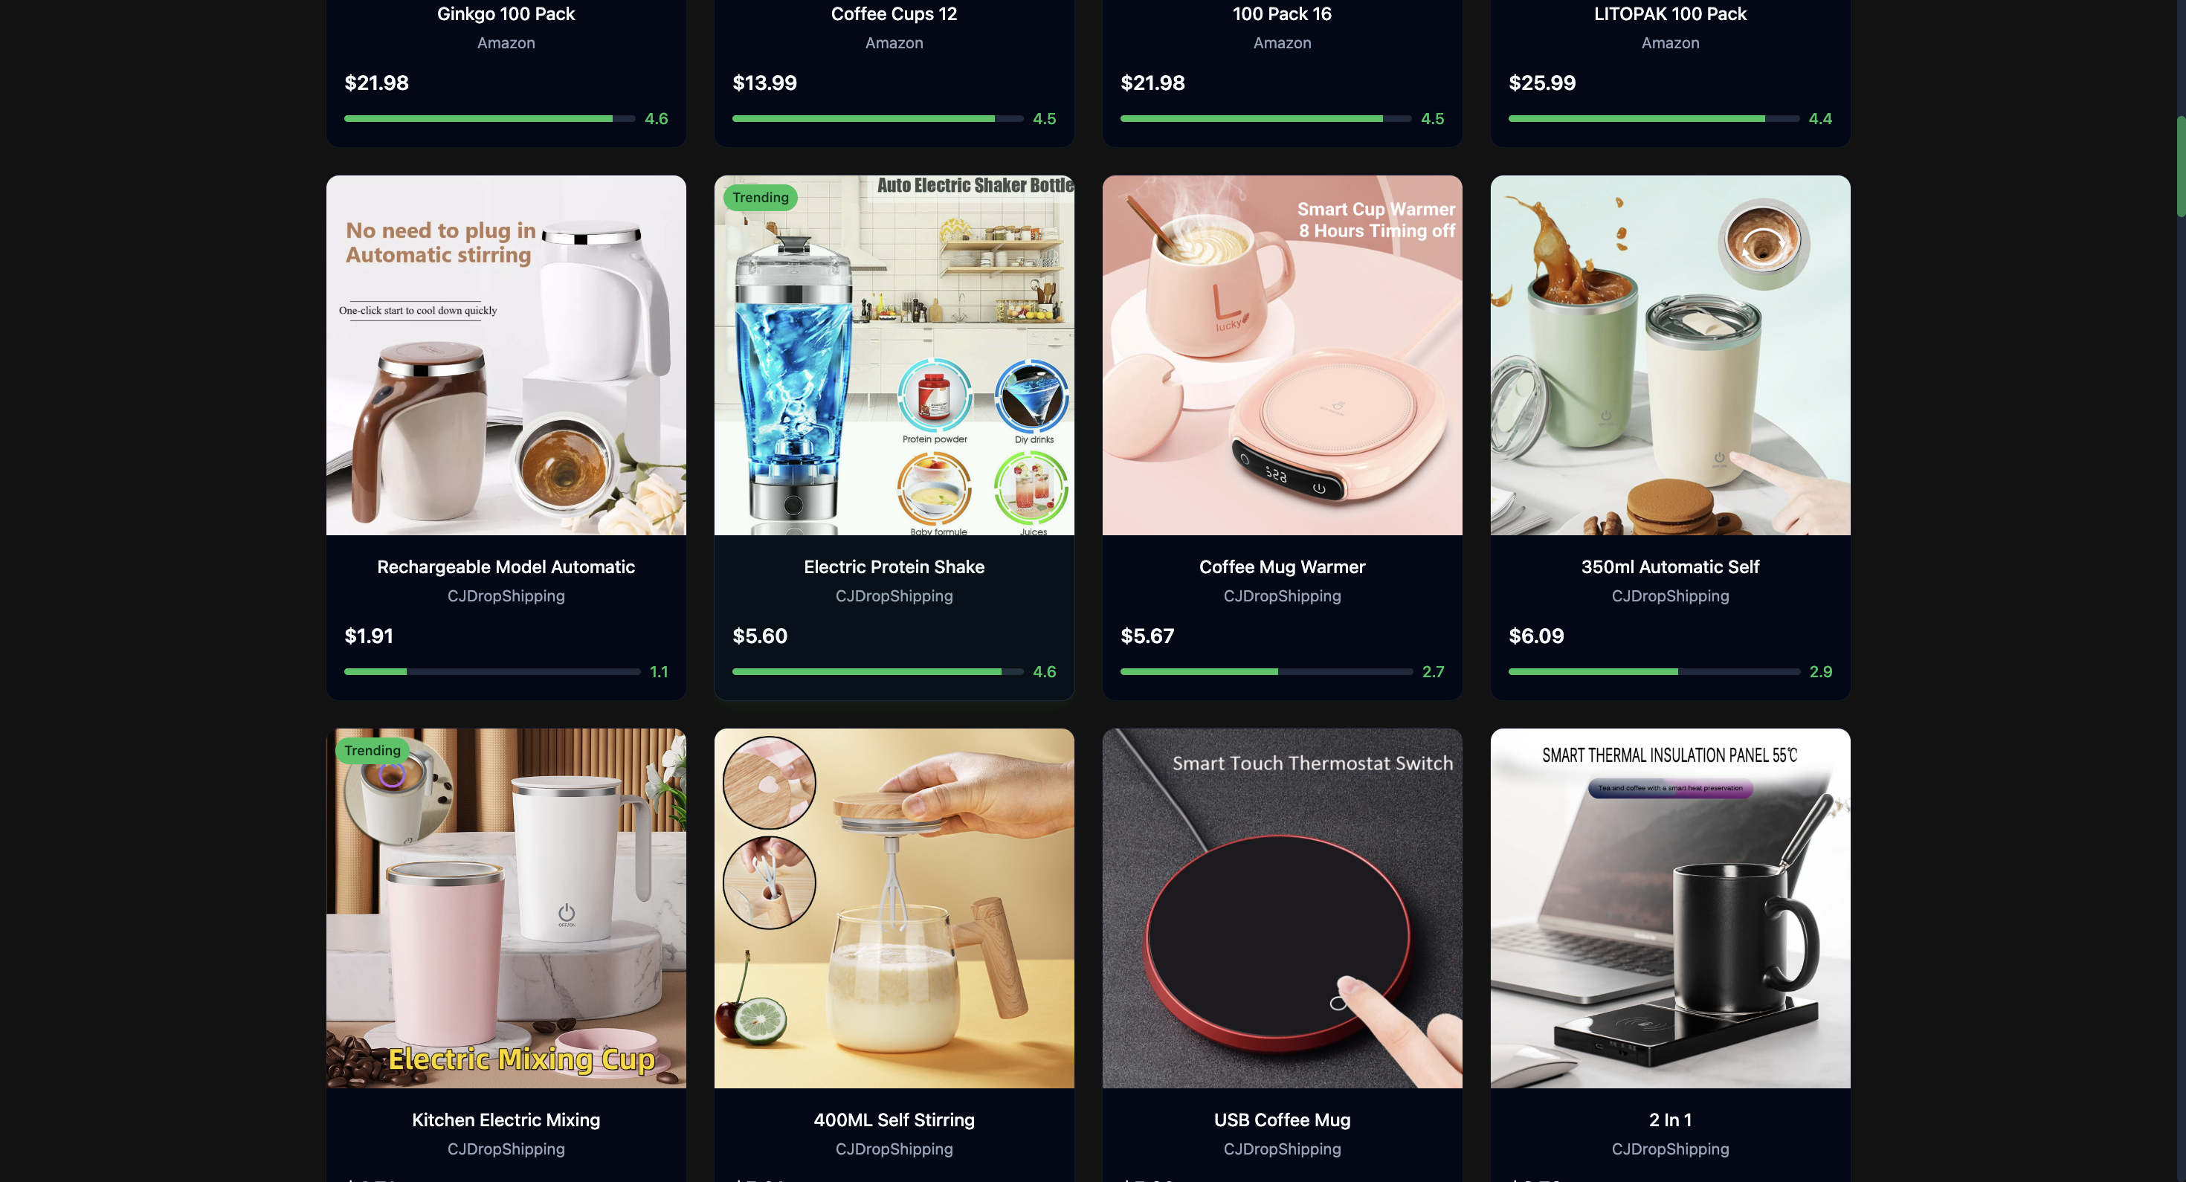This screenshot has height=1182, width=2186.
Task: Click the CJDropShipping label under USB Coffee Mug
Action: pyautogui.click(x=1281, y=1148)
